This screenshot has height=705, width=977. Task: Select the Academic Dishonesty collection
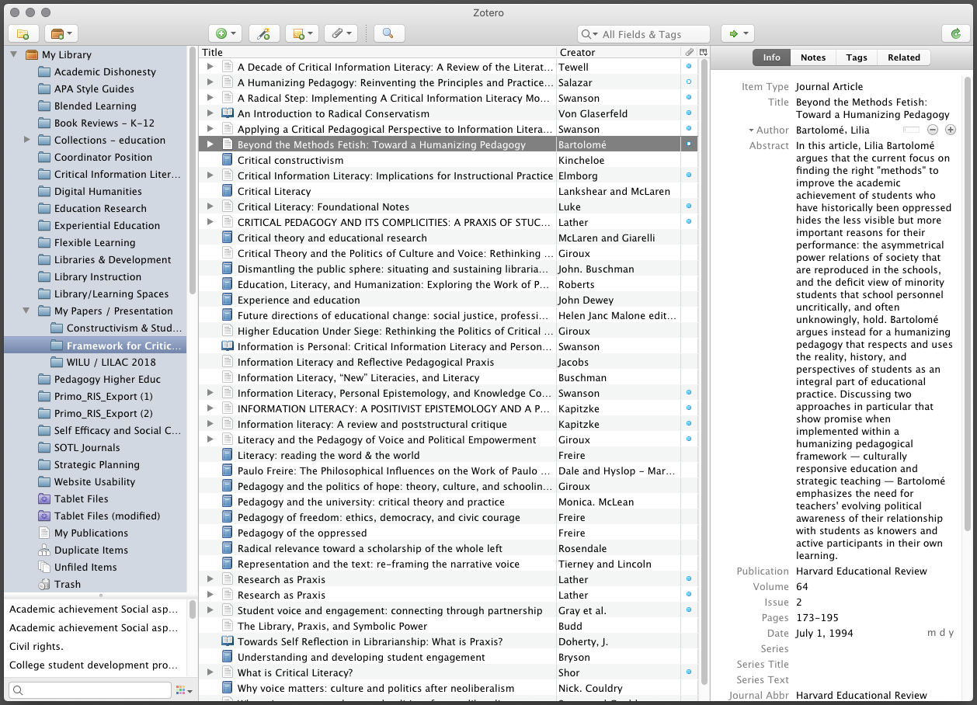coord(105,71)
